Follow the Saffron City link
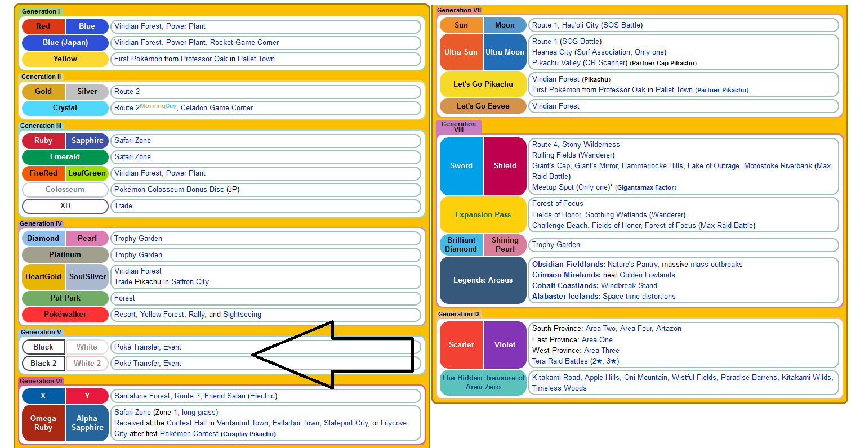851x448 pixels. (190, 282)
